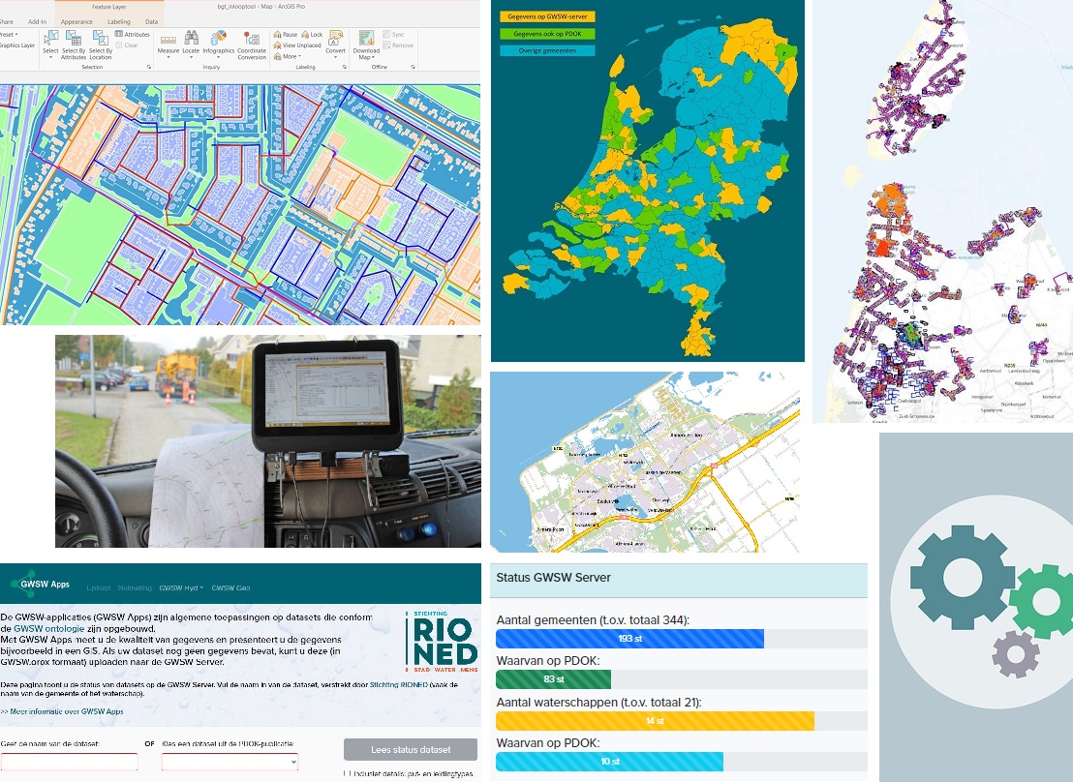Click the Locate binoculars icon
Viewport: 1073px width, 782px height.
coord(191,44)
